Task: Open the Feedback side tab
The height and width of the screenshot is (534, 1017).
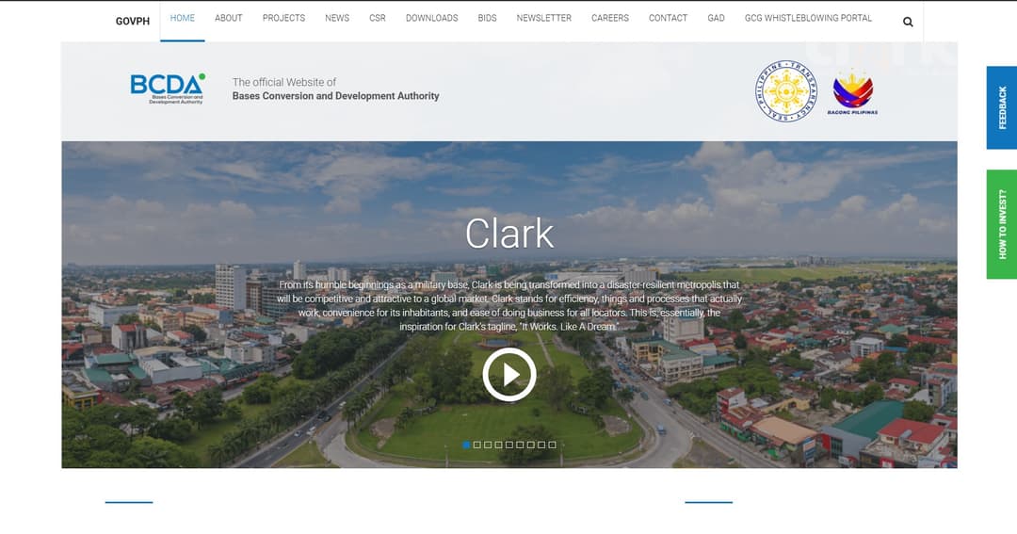Action: click(x=1002, y=107)
